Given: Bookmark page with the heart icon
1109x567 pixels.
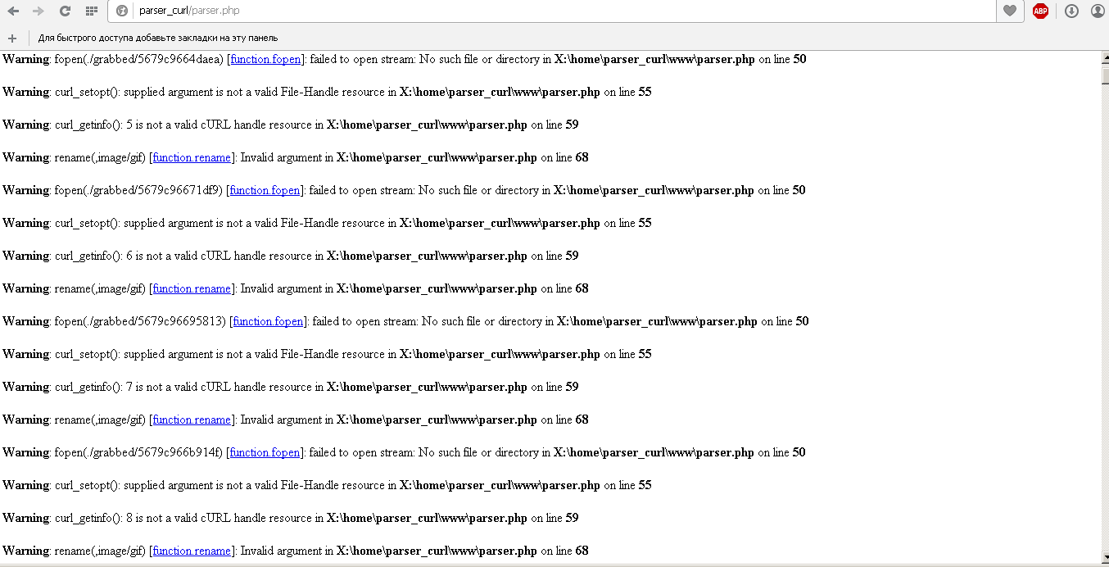Looking at the screenshot, I should (x=1010, y=11).
